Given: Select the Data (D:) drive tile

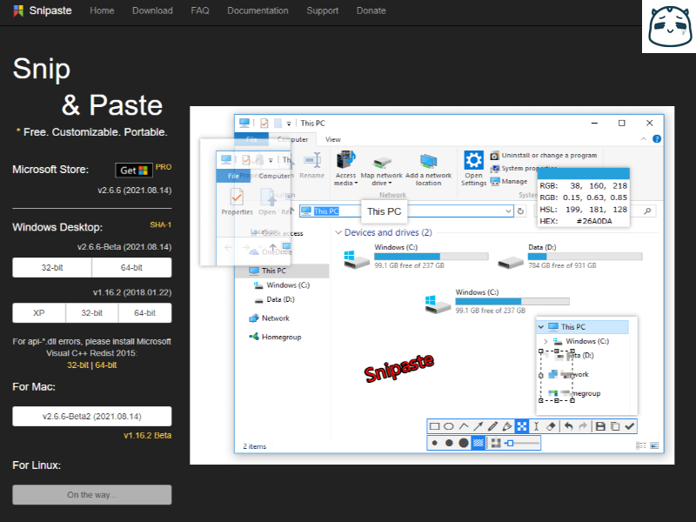Looking at the screenshot, I should coord(570,256).
